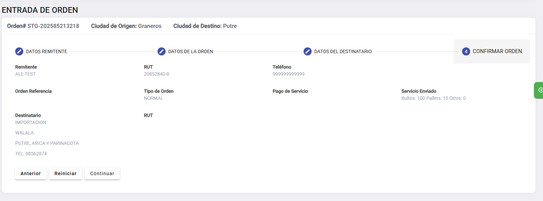This screenshot has height=201, width=543.
Task: Click the order number STG-202585213218
Action: [x=53, y=26]
